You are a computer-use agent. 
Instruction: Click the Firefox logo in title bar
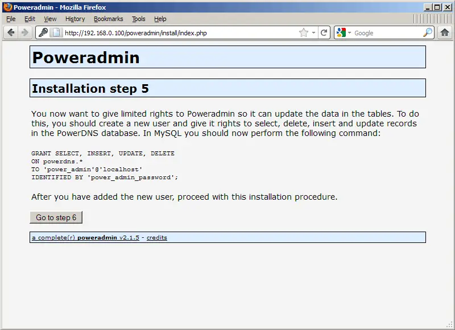7,7
